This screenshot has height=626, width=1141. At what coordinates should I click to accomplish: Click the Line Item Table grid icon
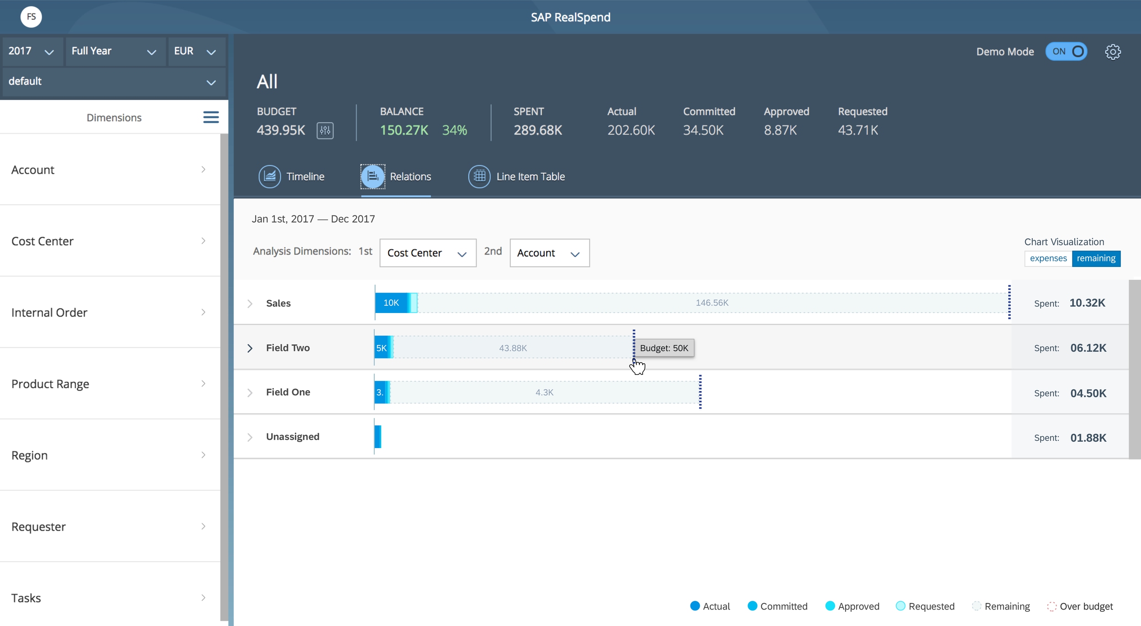click(479, 177)
